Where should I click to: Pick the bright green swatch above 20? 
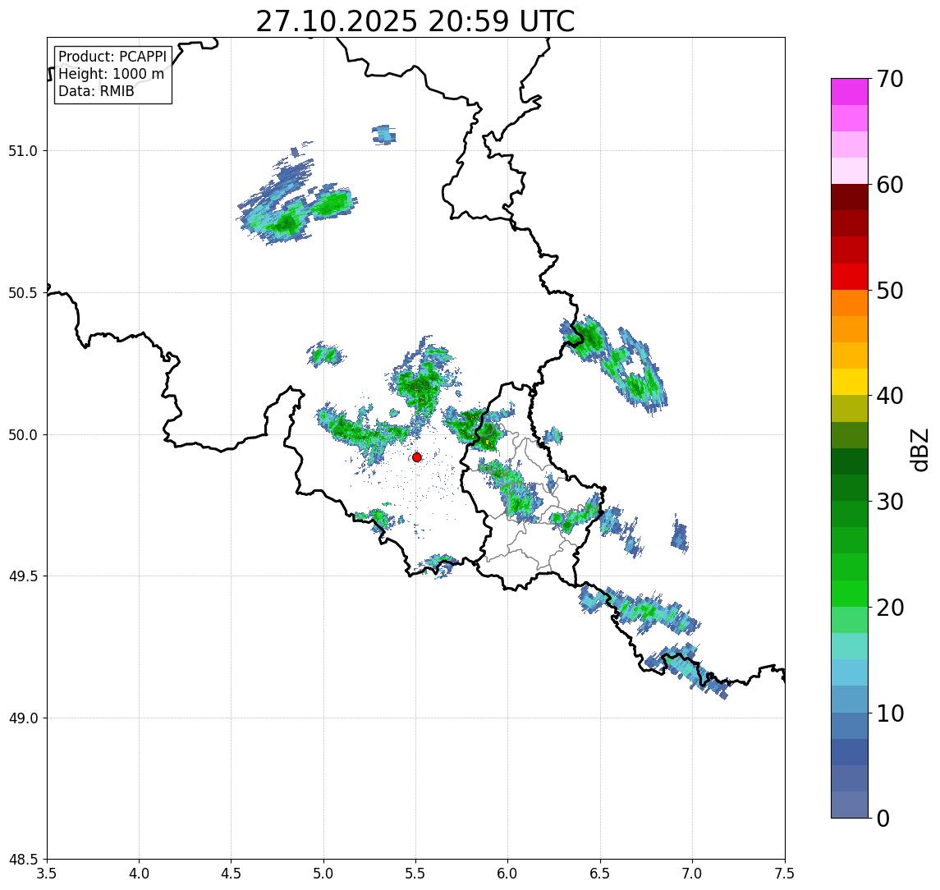point(850,594)
